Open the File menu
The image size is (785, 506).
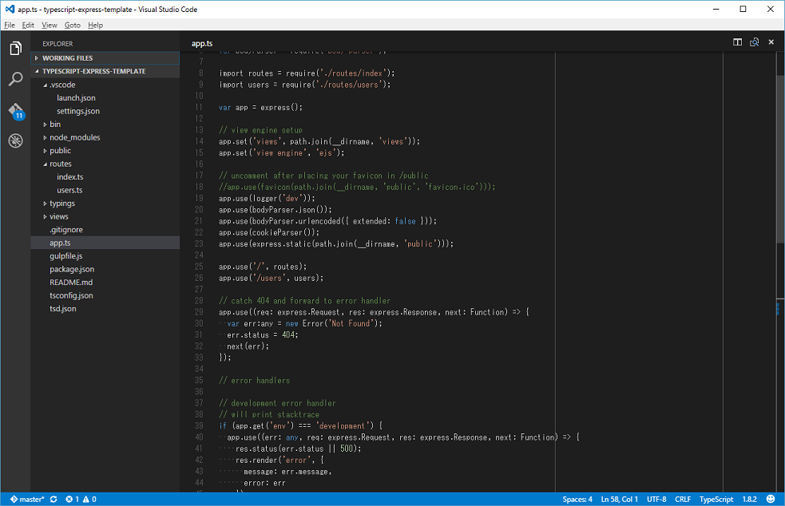coord(10,25)
